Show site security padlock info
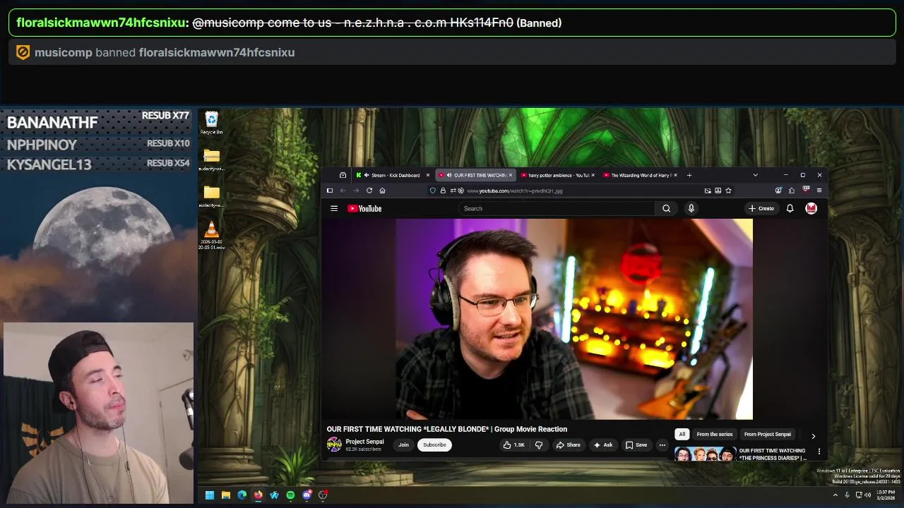 pyautogui.click(x=443, y=190)
